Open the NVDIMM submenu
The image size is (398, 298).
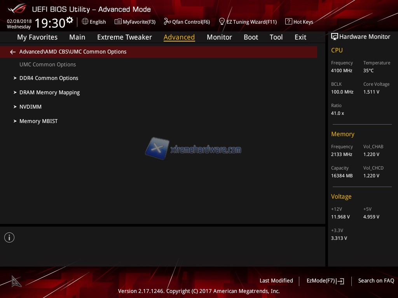pos(30,107)
